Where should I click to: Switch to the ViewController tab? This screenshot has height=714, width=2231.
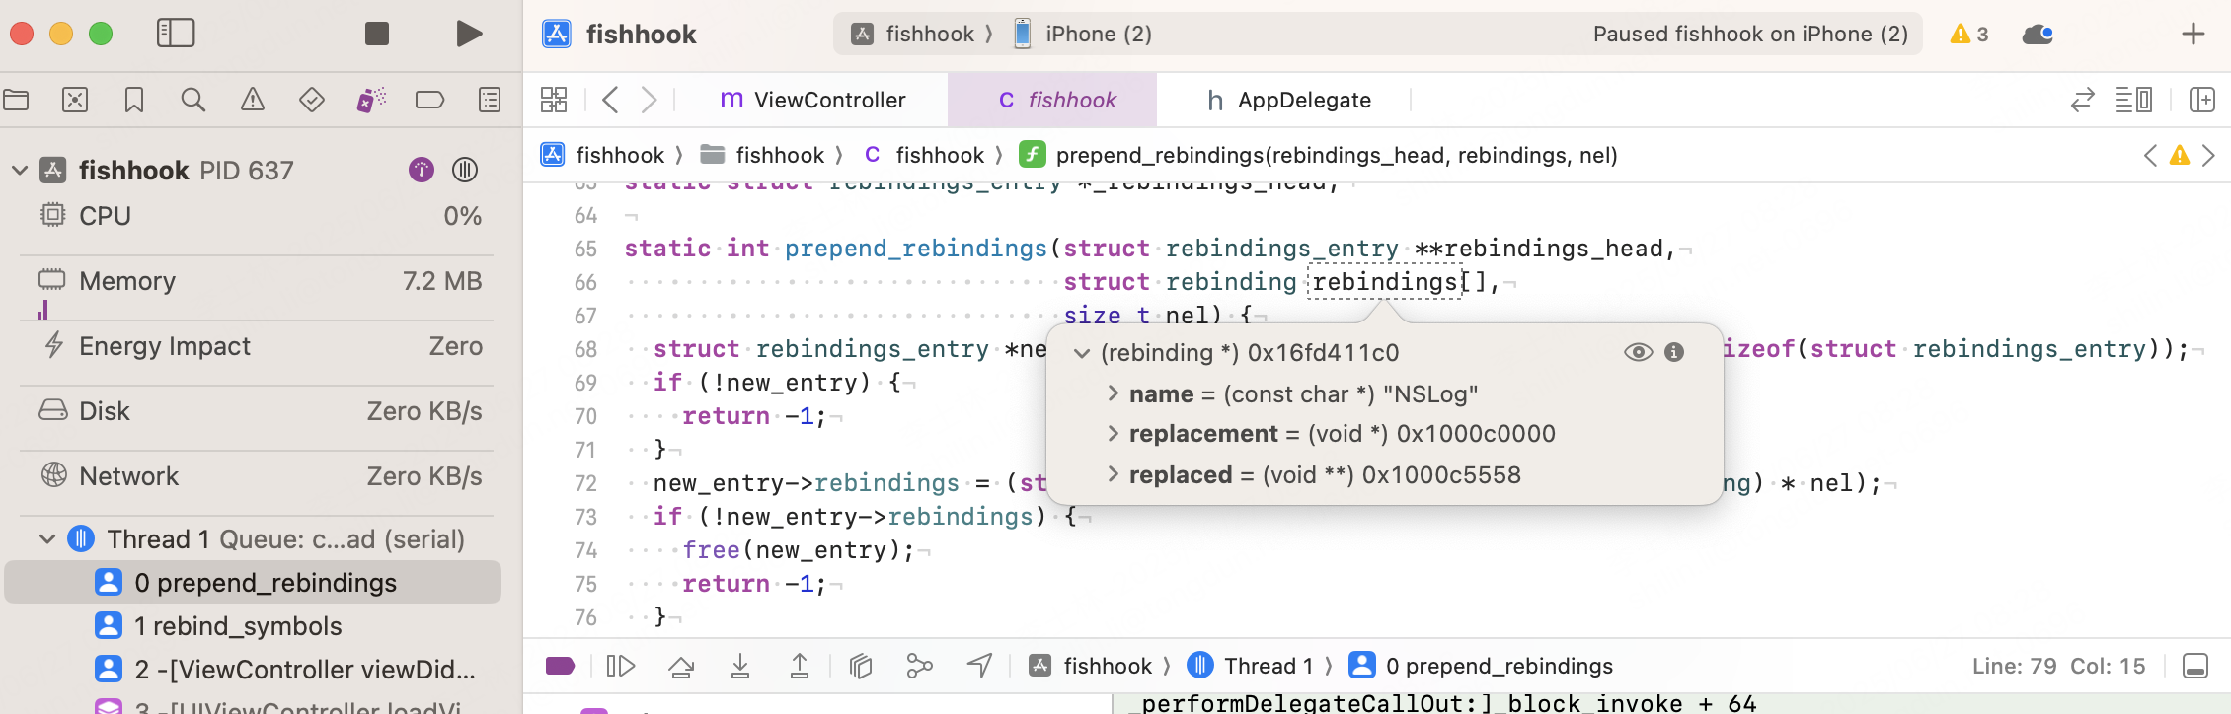tap(812, 100)
